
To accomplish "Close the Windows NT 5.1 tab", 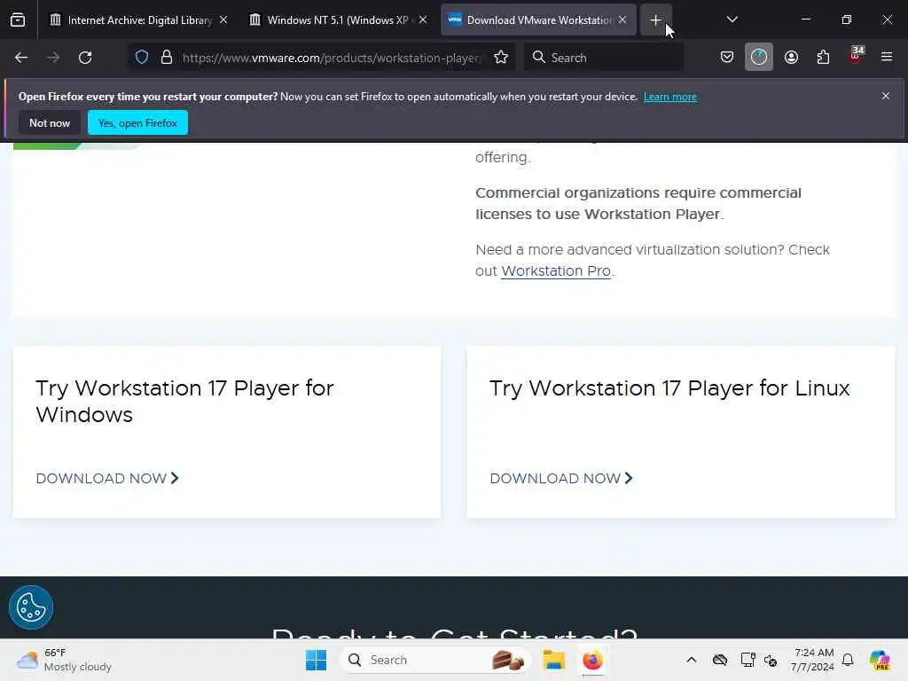I will click(x=423, y=20).
